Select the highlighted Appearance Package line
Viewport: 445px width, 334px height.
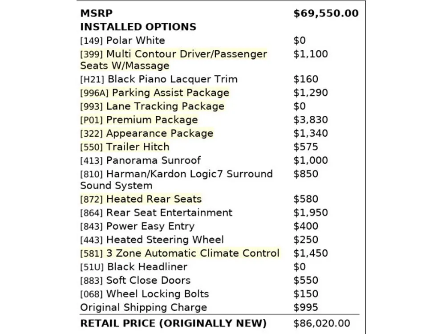pos(147,134)
